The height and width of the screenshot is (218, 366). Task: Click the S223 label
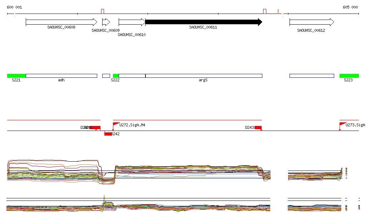348,80
